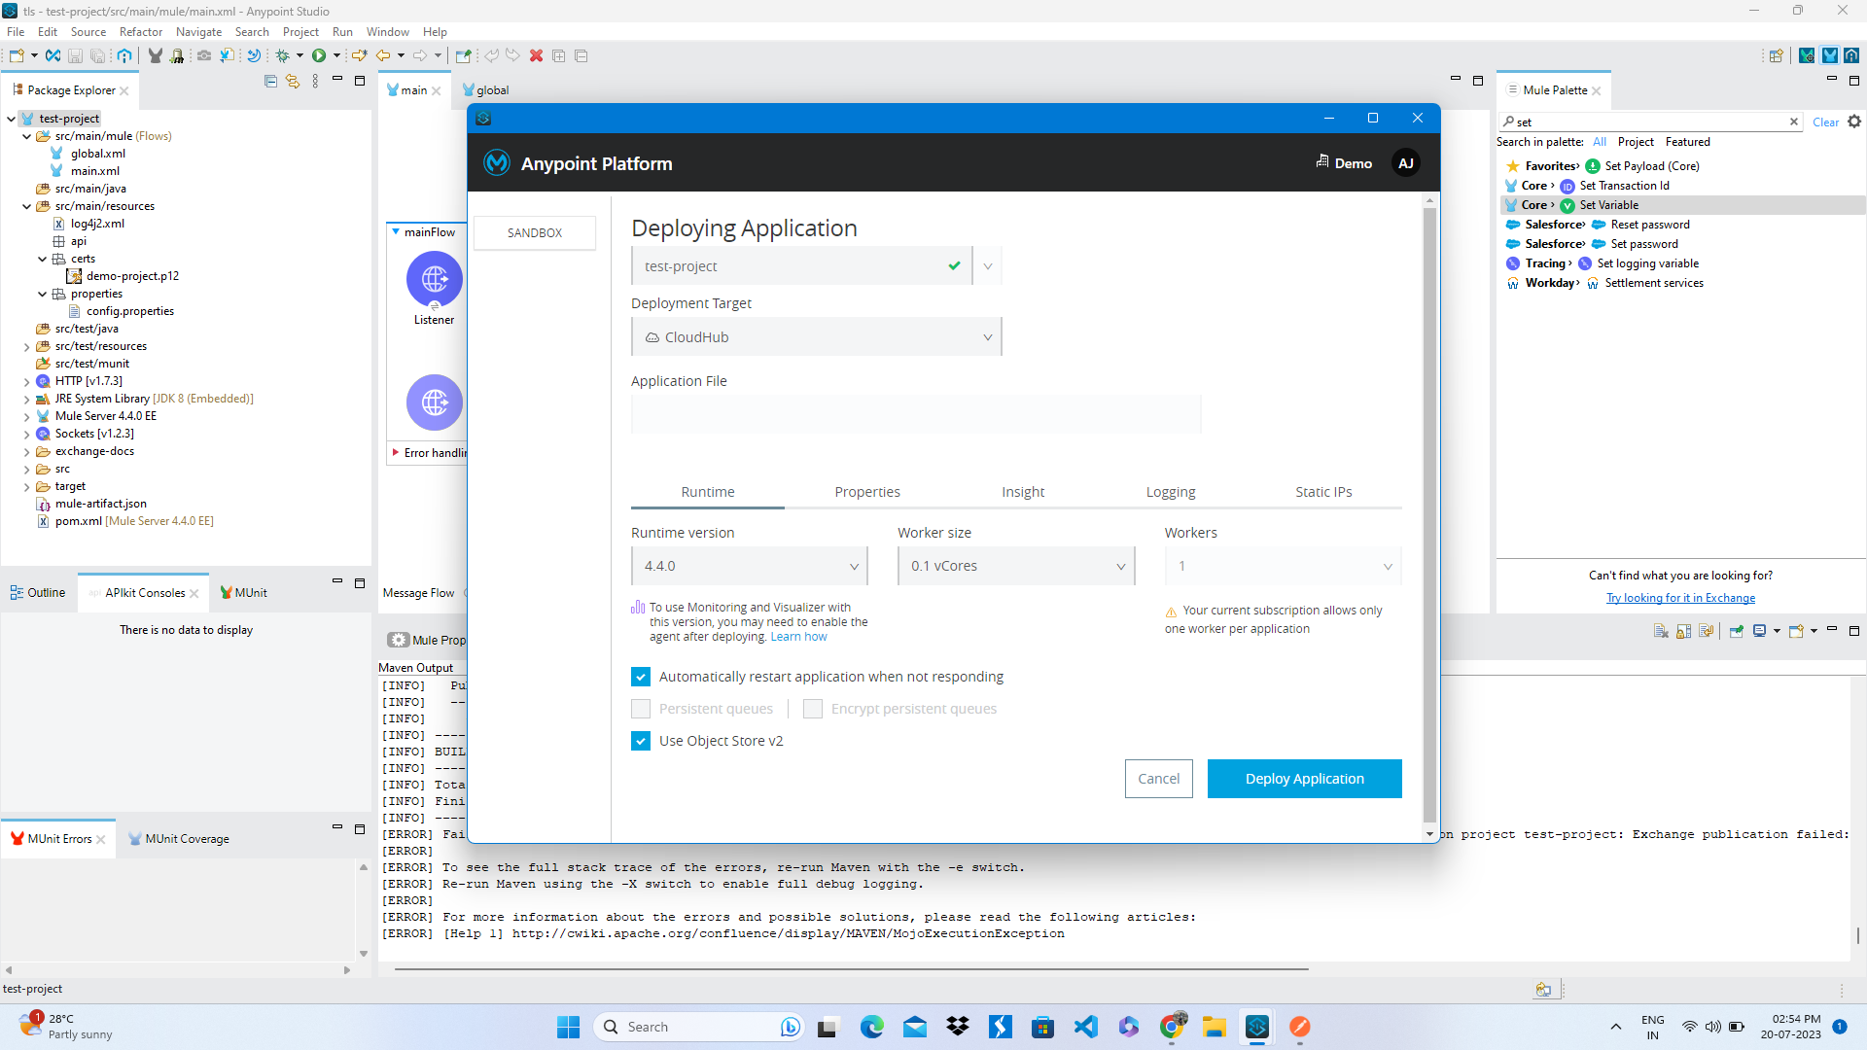Image resolution: width=1867 pixels, height=1050 pixels.
Task: Collapse the src/main/resources folder
Action: click(26, 206)
